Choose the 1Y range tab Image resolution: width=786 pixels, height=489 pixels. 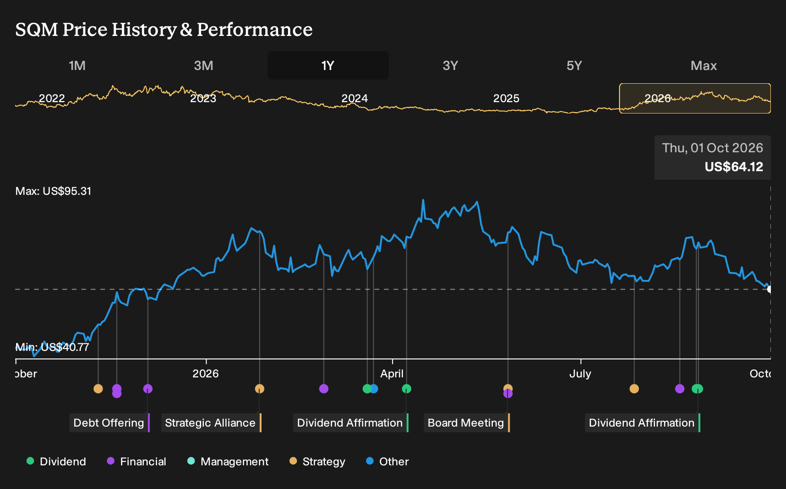328,65
